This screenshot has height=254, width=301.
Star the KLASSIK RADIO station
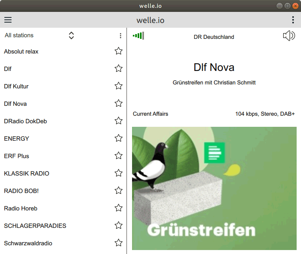point(118,173)
